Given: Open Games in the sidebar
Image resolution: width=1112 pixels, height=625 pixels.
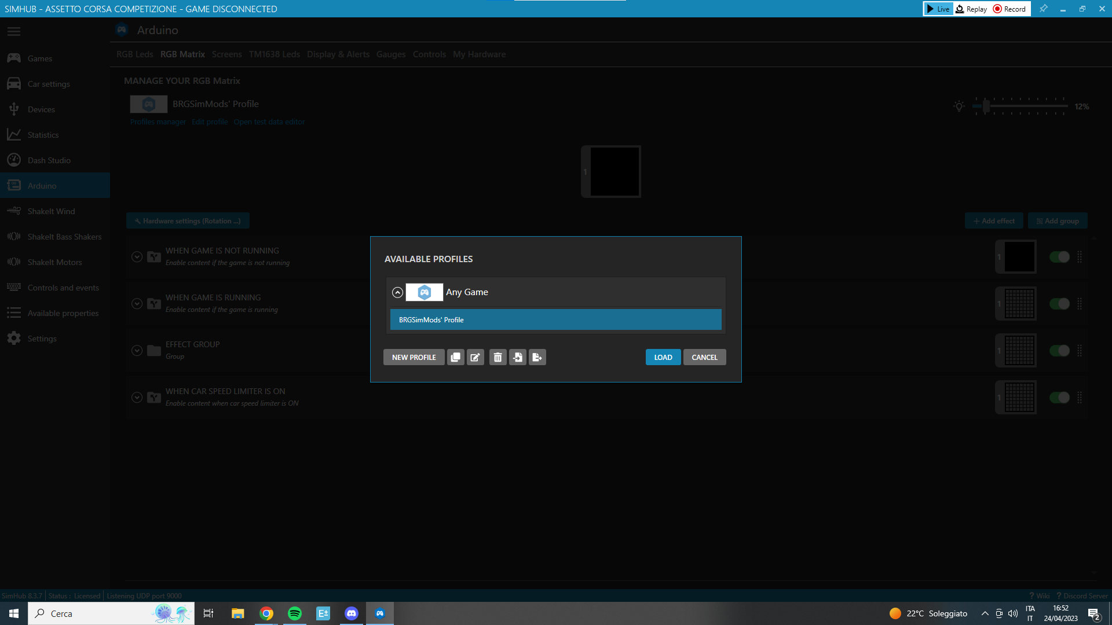Looking at the screenshot, I should pos(55,58).
